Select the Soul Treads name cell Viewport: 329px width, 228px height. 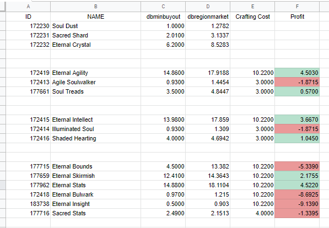click(95, 91)
